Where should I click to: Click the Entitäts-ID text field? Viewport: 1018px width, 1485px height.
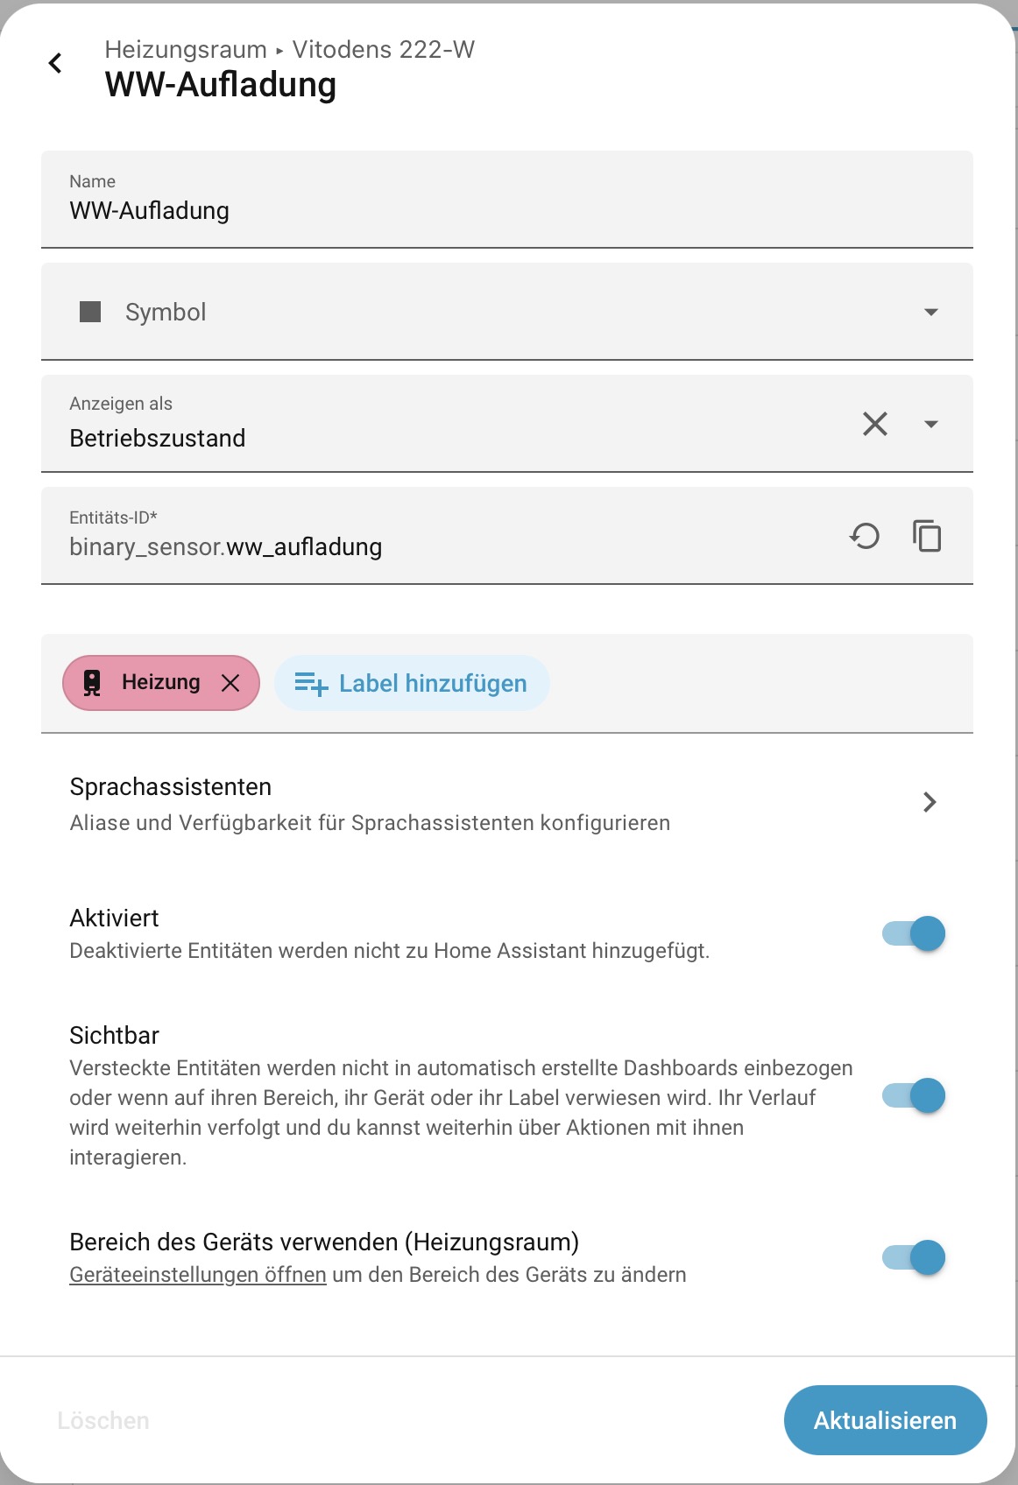[x=438, y=546]
